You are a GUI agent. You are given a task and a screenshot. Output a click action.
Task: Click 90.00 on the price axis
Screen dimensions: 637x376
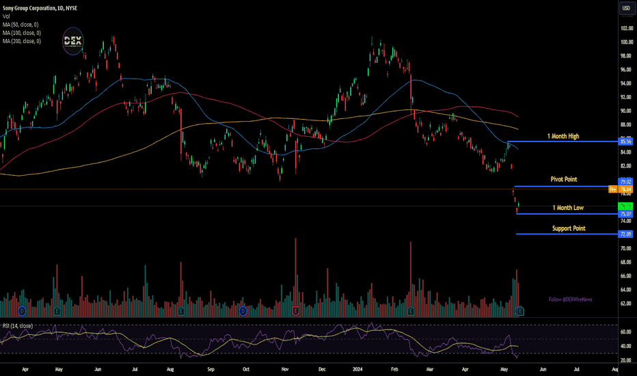[627, 111]
